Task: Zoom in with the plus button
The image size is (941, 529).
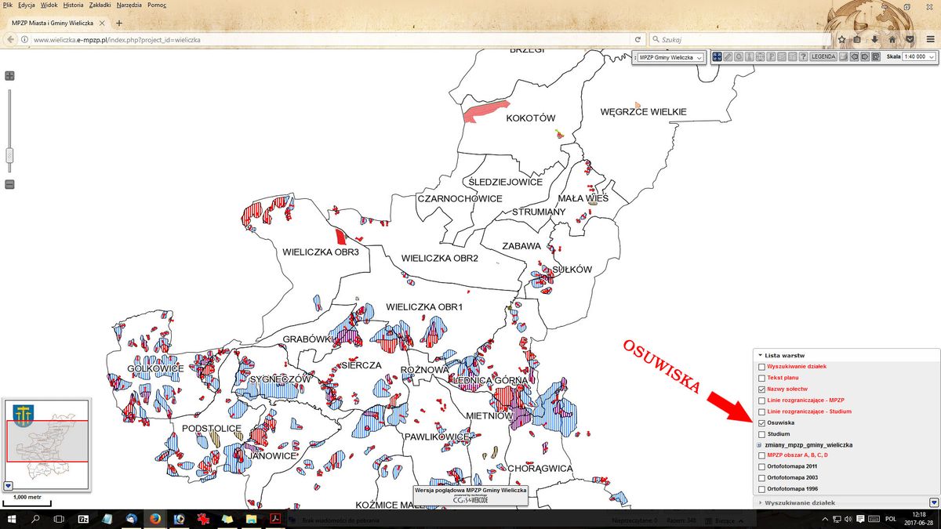Action: tap(9, 76)
